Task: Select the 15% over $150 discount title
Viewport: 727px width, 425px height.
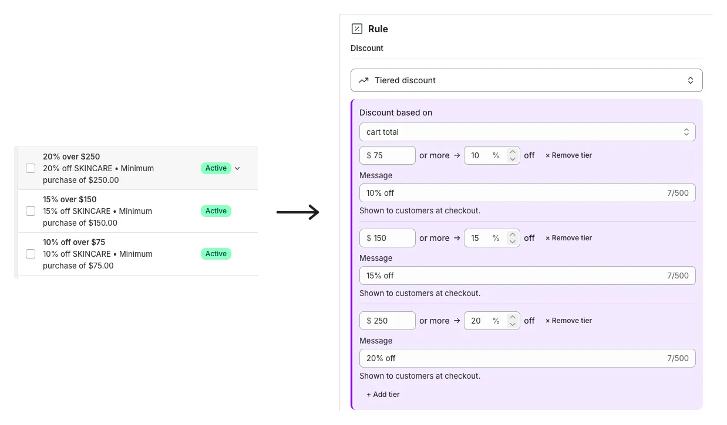Action: 70,199
